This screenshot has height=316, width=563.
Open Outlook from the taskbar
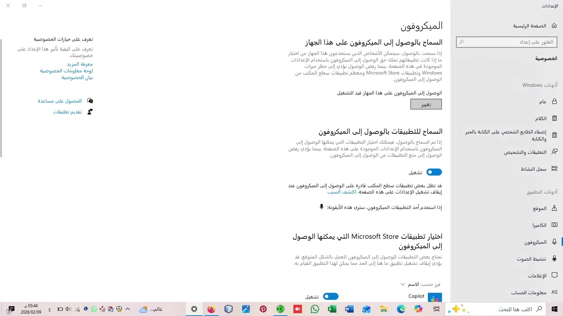366,309
